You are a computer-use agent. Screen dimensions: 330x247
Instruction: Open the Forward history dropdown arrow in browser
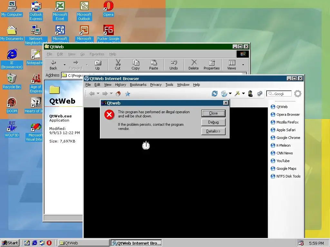(111, 94)
